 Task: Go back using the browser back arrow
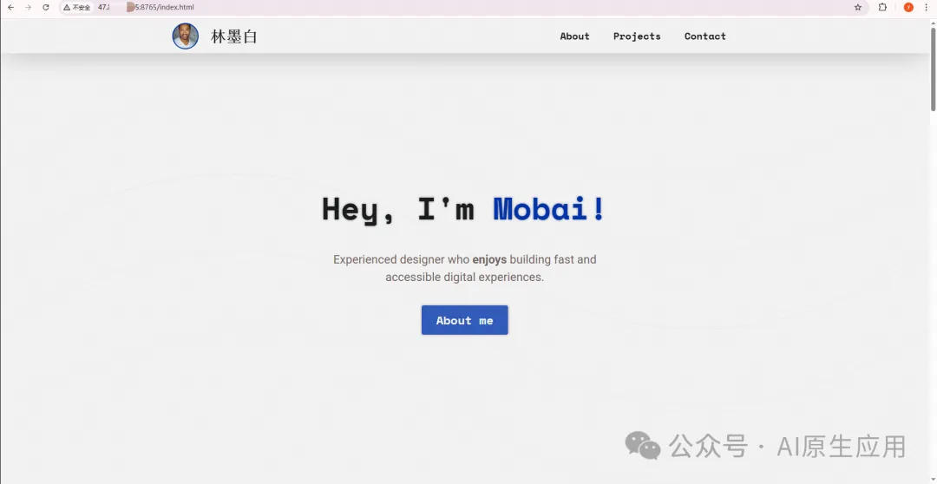tap(10, 7)
